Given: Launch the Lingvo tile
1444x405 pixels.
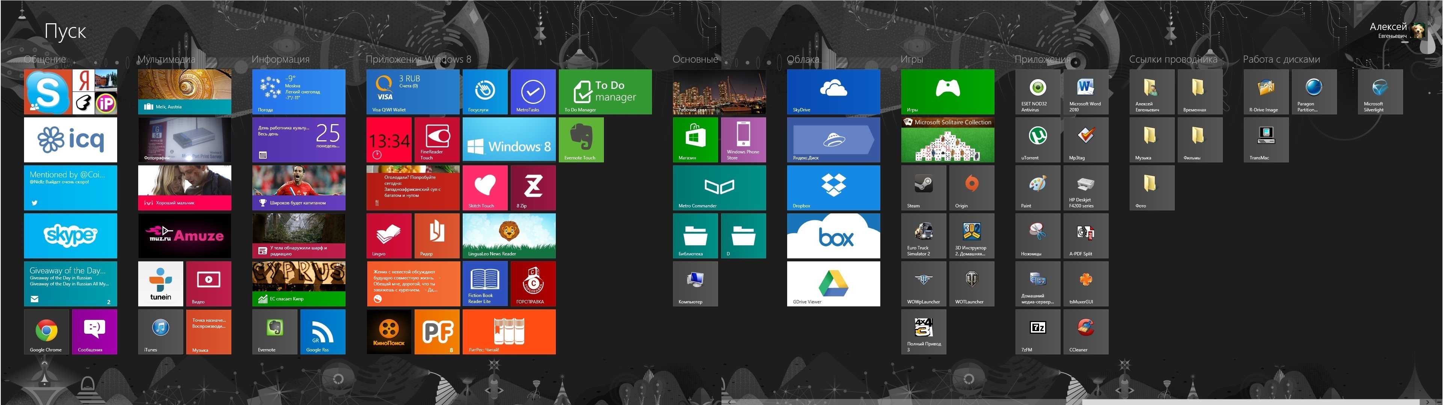Looking at the screenshot, I should click(389, 236).
